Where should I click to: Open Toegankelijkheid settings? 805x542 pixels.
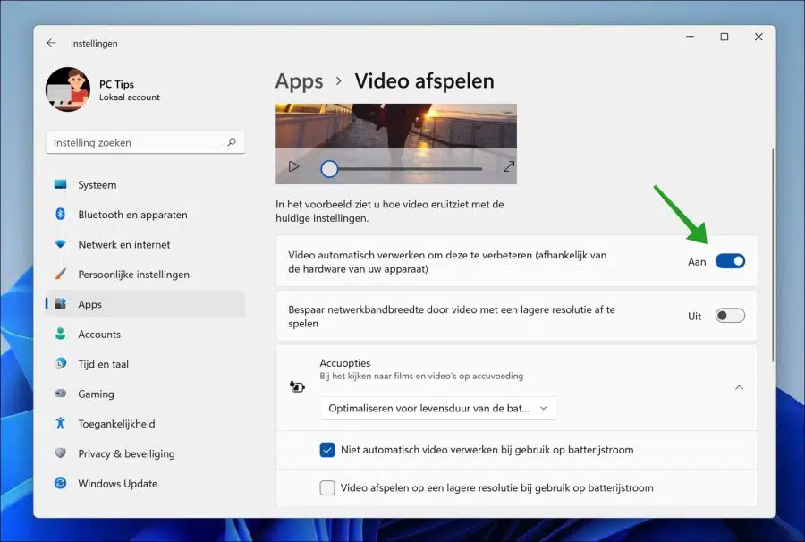[x=145, y=423]
